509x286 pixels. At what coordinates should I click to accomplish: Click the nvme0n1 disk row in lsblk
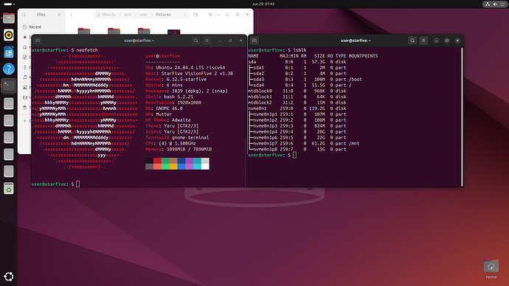[x=297, y=108]
